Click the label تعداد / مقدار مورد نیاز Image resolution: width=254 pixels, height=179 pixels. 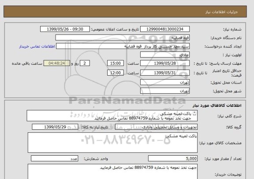click(x=223, y=159)
